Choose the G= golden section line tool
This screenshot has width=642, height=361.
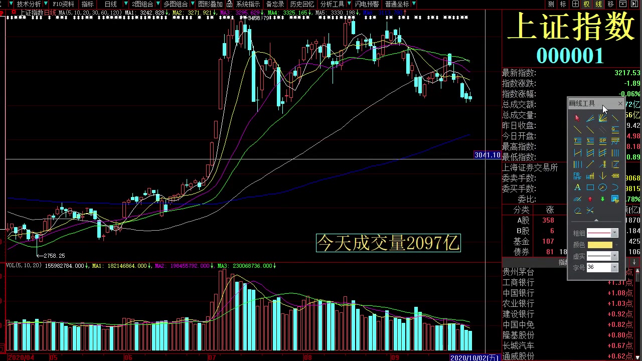click(615, 129)
